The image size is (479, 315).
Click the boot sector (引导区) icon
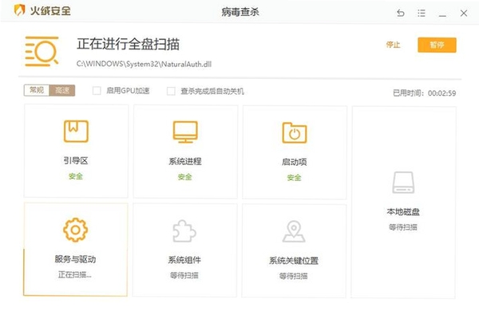(x=76, y=132)
